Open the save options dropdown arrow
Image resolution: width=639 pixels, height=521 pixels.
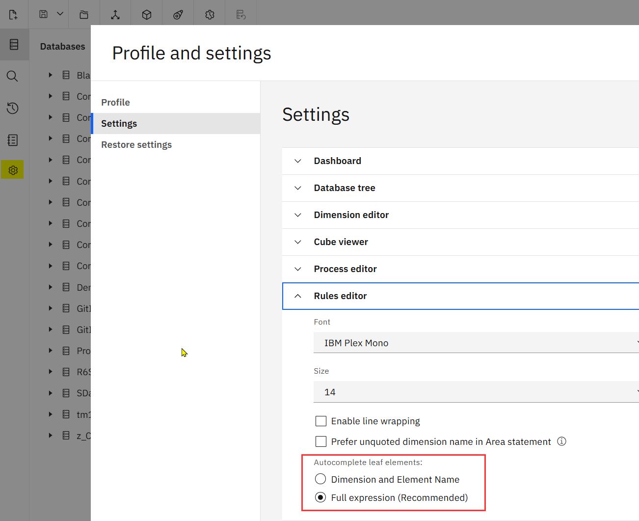60,14
